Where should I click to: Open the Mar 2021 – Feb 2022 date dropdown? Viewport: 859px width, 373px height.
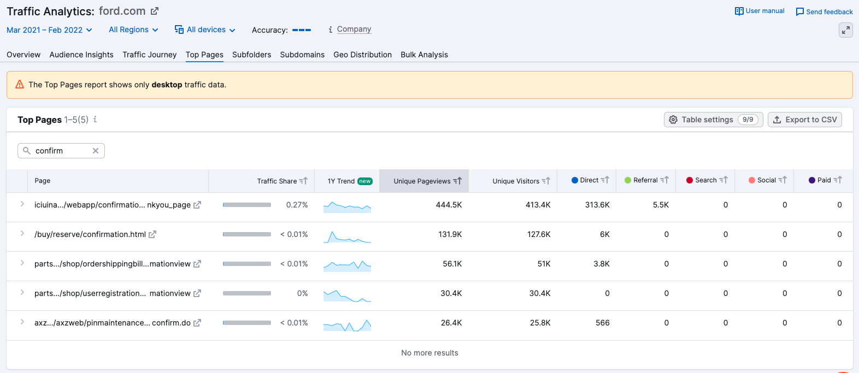click(49, 30)
